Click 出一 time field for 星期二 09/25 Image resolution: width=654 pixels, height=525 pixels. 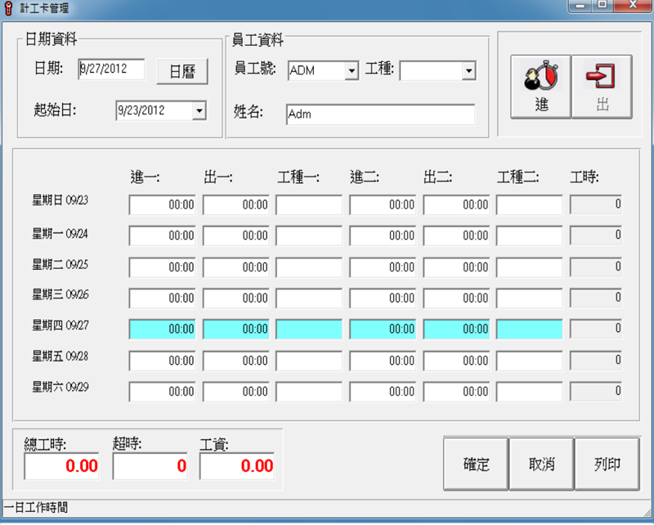coord(236,267)
